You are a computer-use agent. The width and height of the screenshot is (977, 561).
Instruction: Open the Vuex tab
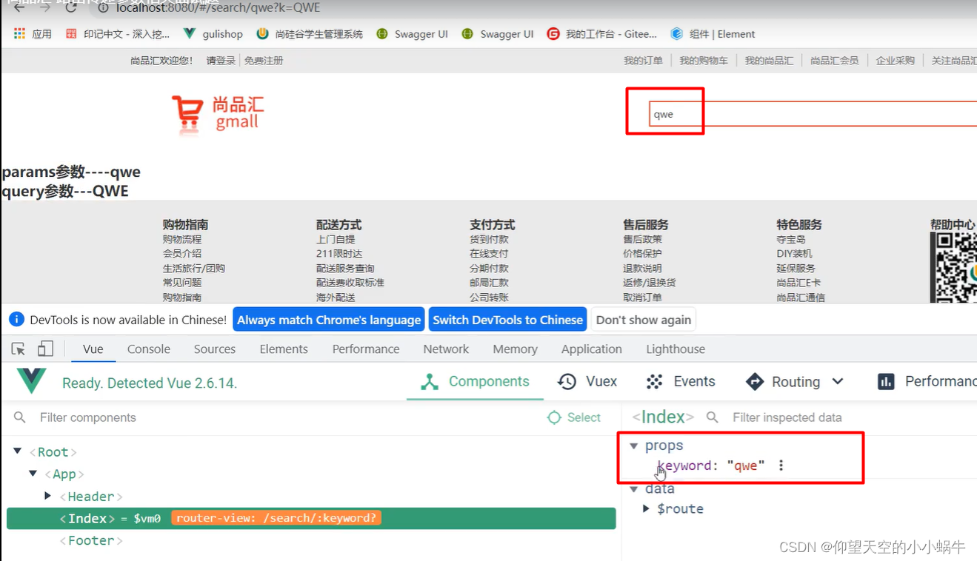coord(587,382)
